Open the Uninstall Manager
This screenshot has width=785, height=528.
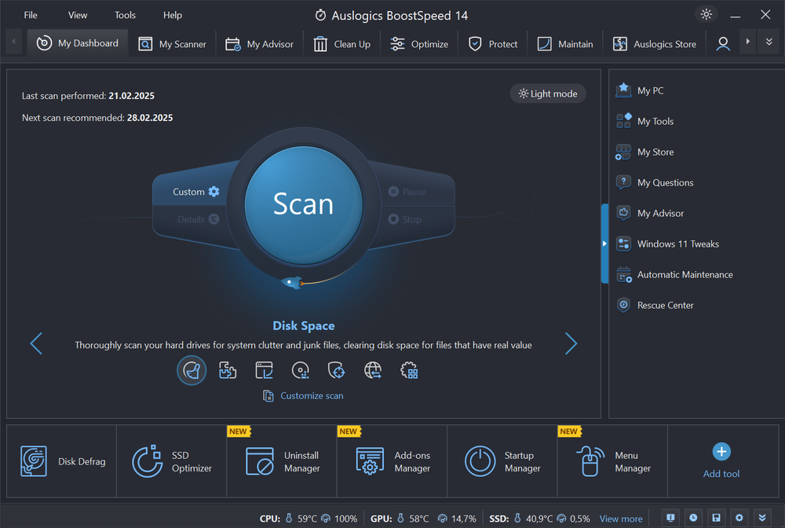click(280, 461)
